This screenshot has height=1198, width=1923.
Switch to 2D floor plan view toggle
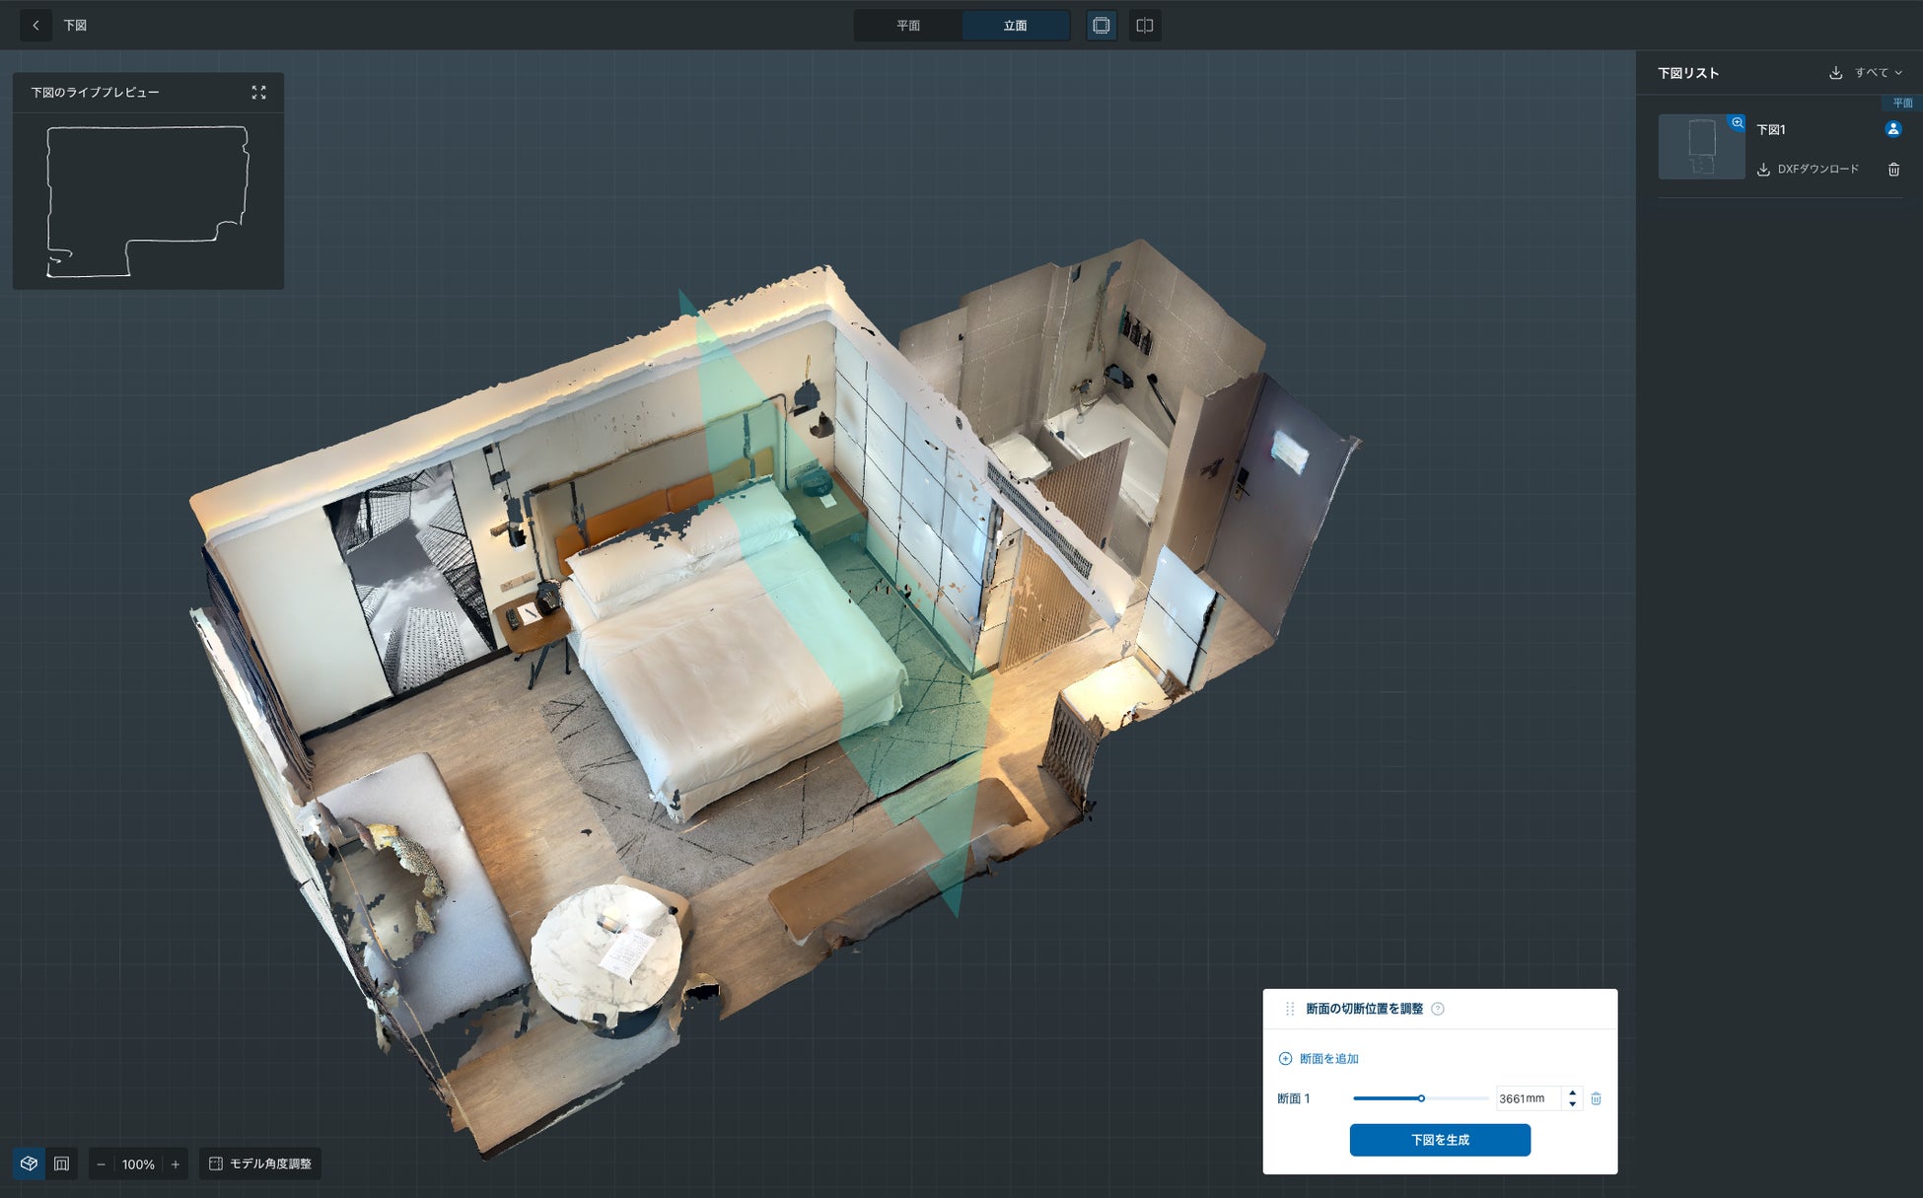tap(61, 1163)
